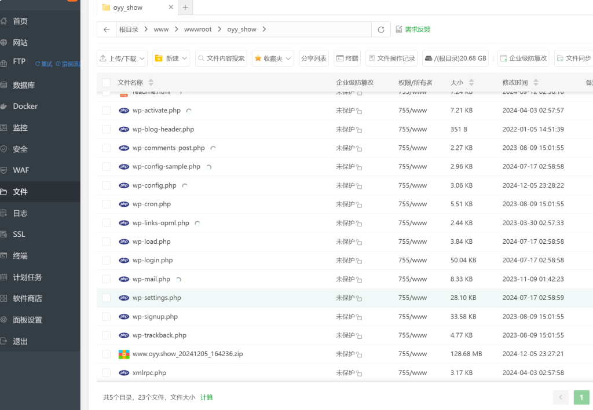The width and height of the screenshot is (593, 410).
Task: Open the 收藏夹 favorites dropdown
Action: pos(273,58)
